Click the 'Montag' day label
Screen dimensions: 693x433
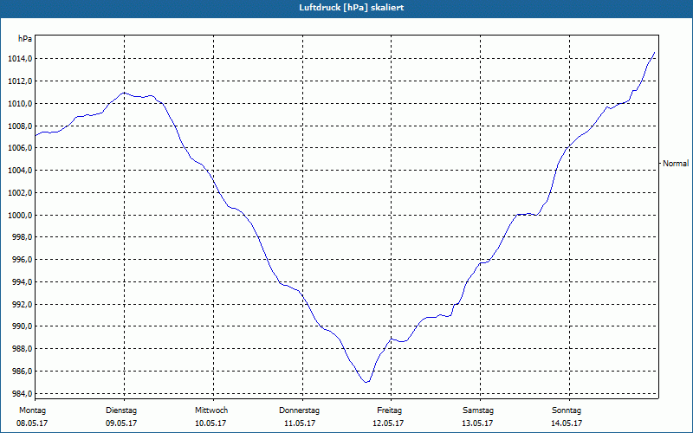pyautogui.click(x=32, y=410)
